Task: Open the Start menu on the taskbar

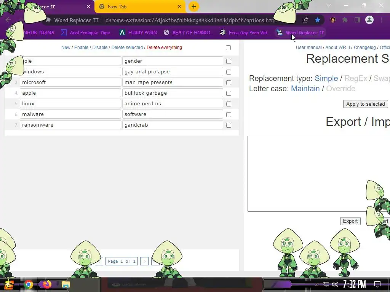Action: [9, 284]
